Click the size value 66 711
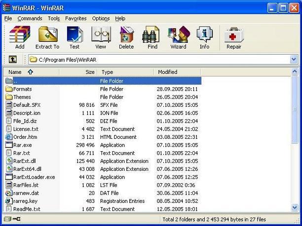 pyautogui.click(x=87, y=153)
